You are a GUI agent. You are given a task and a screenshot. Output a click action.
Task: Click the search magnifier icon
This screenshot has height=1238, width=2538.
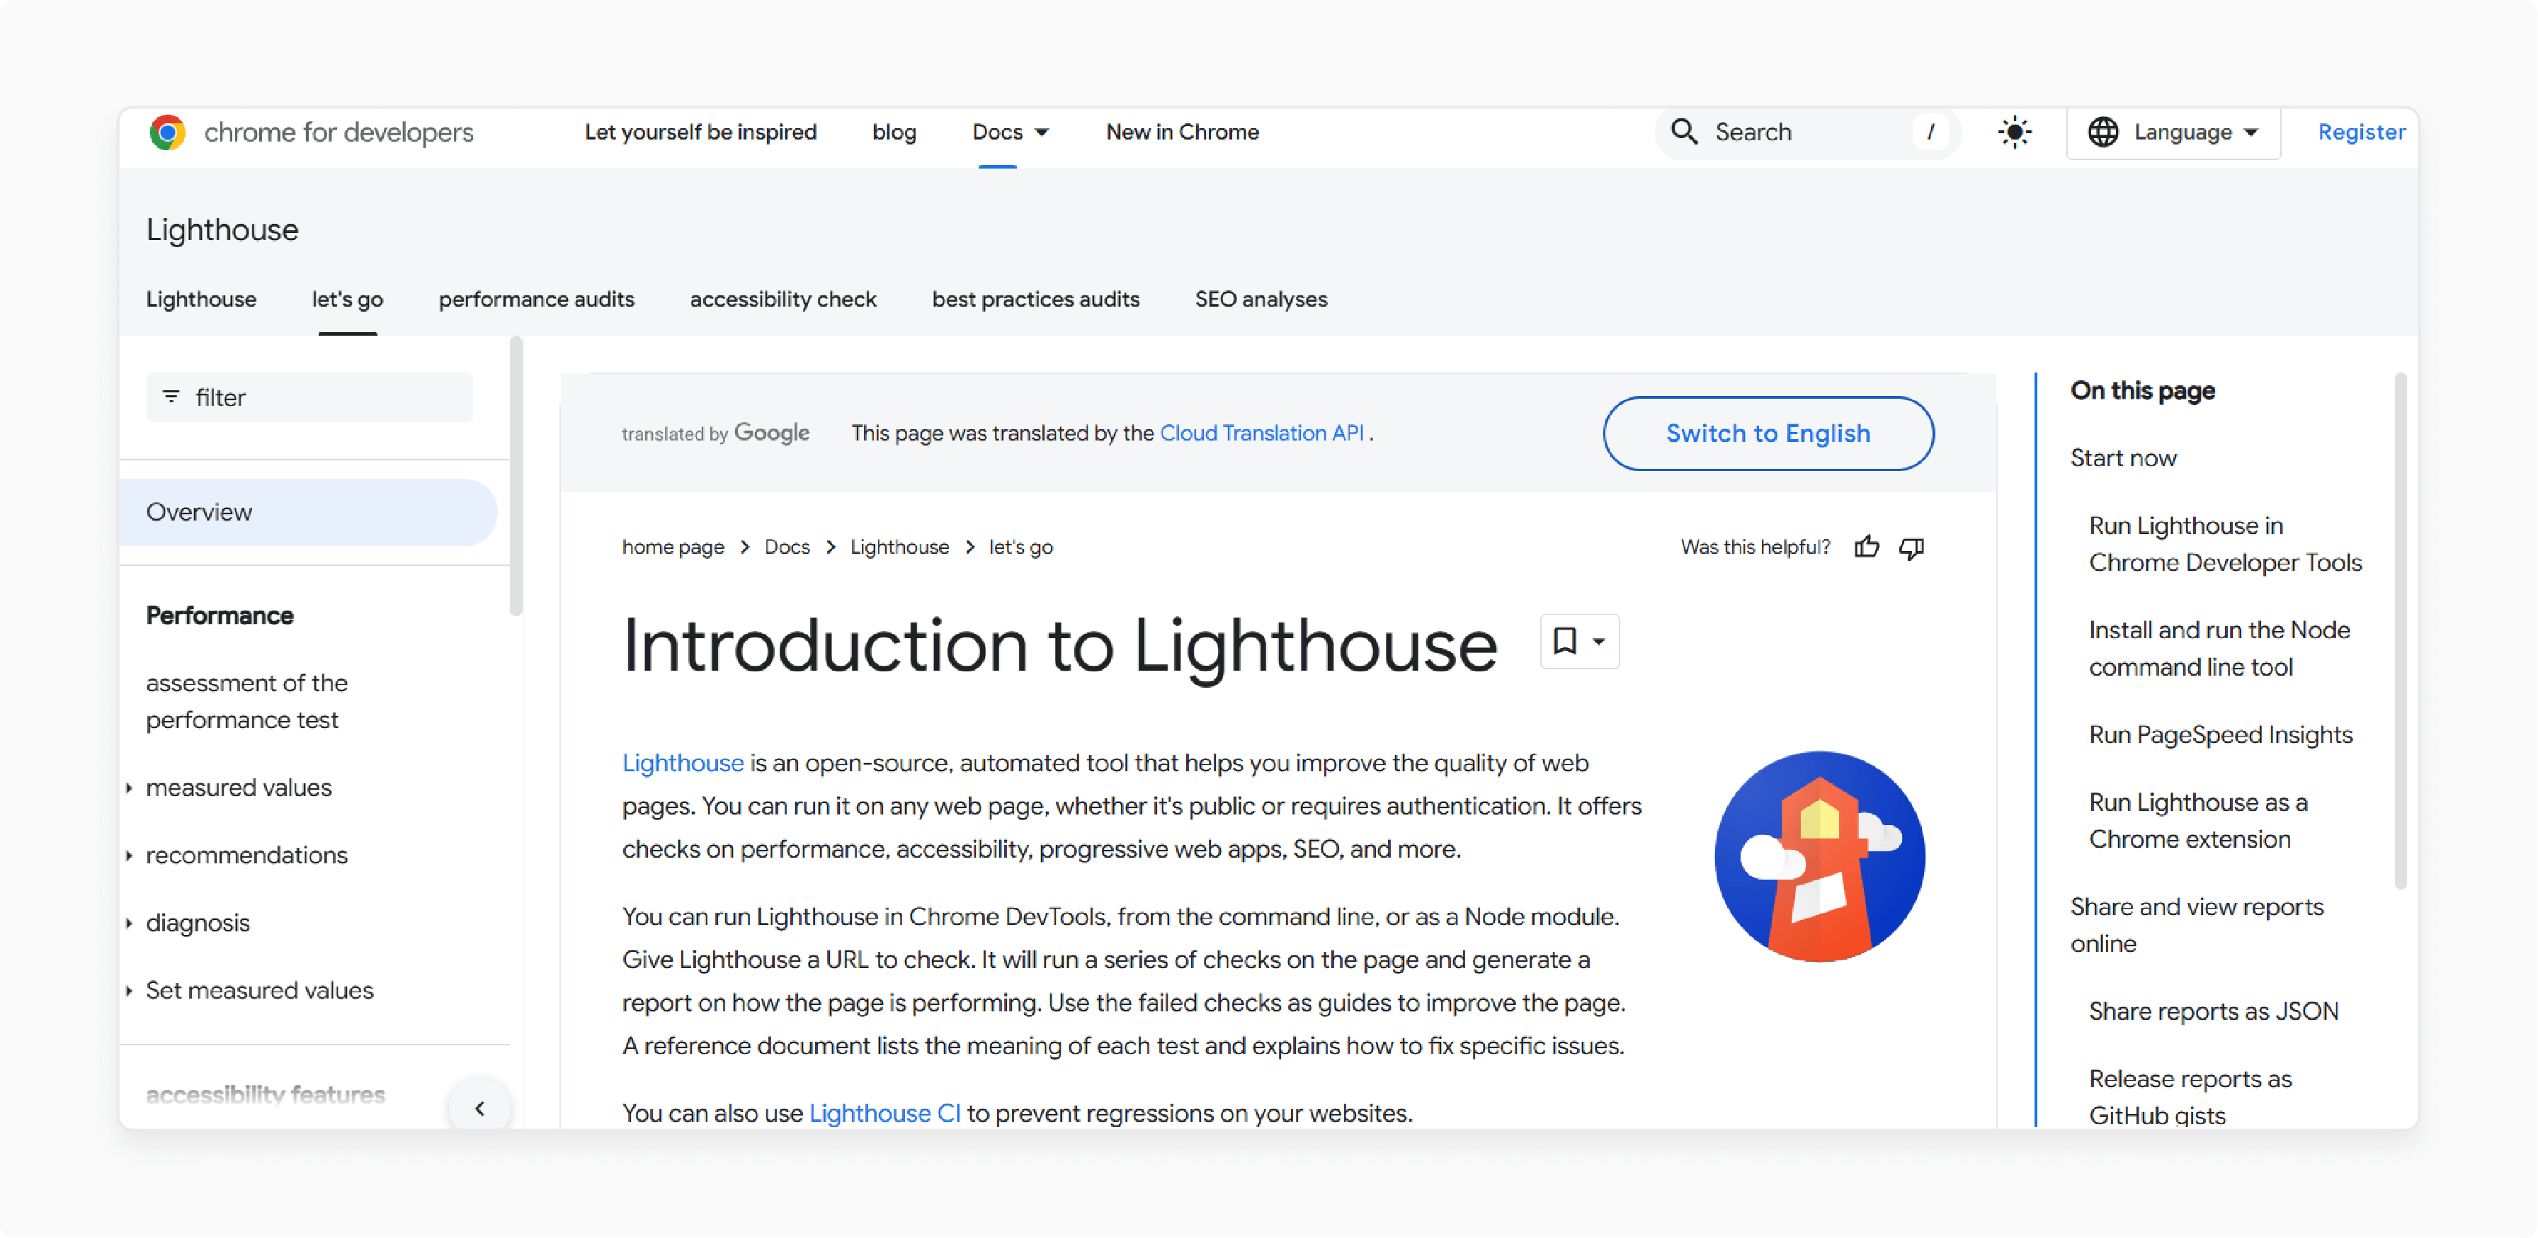(x=1684, y=132)
